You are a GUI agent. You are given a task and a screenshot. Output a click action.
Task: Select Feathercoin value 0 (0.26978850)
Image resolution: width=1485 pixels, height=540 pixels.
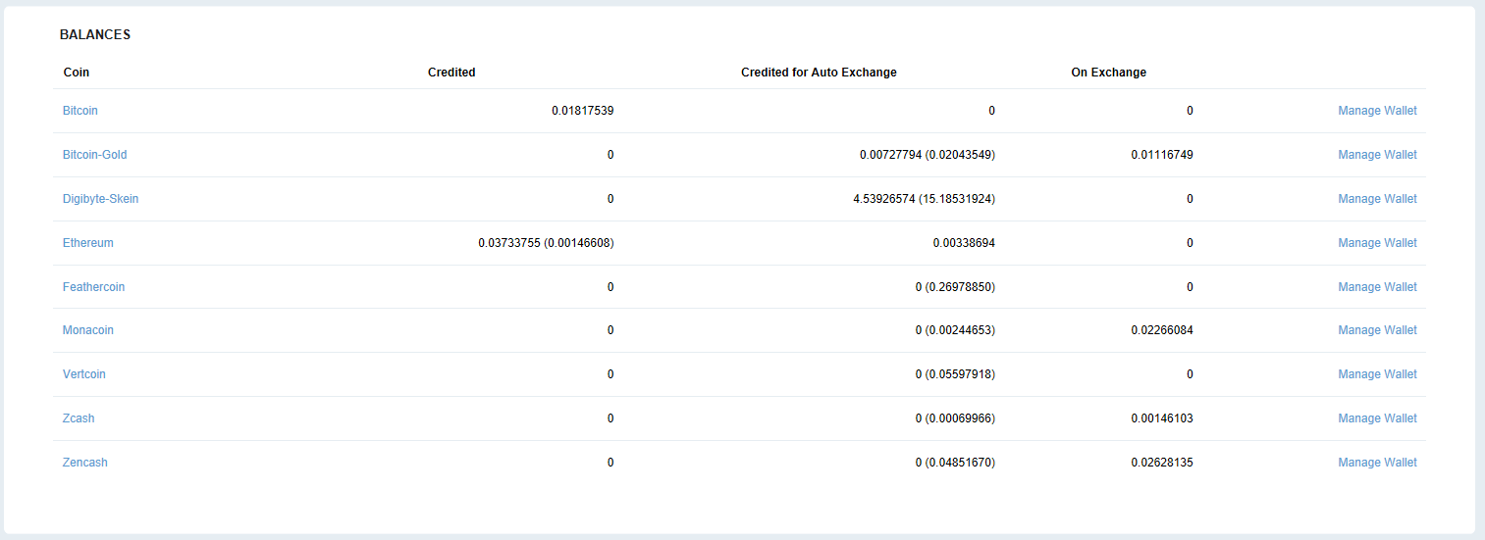coord(955,287)
